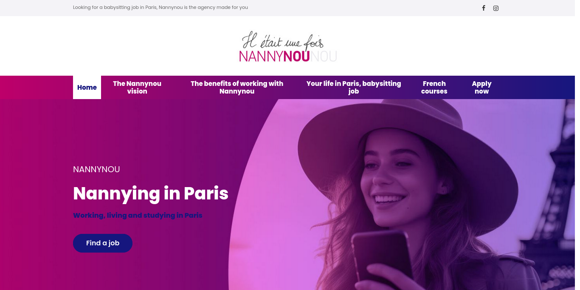Go to the Home menu item
This screenshot has width=580, height=290.
click(87, 88)
